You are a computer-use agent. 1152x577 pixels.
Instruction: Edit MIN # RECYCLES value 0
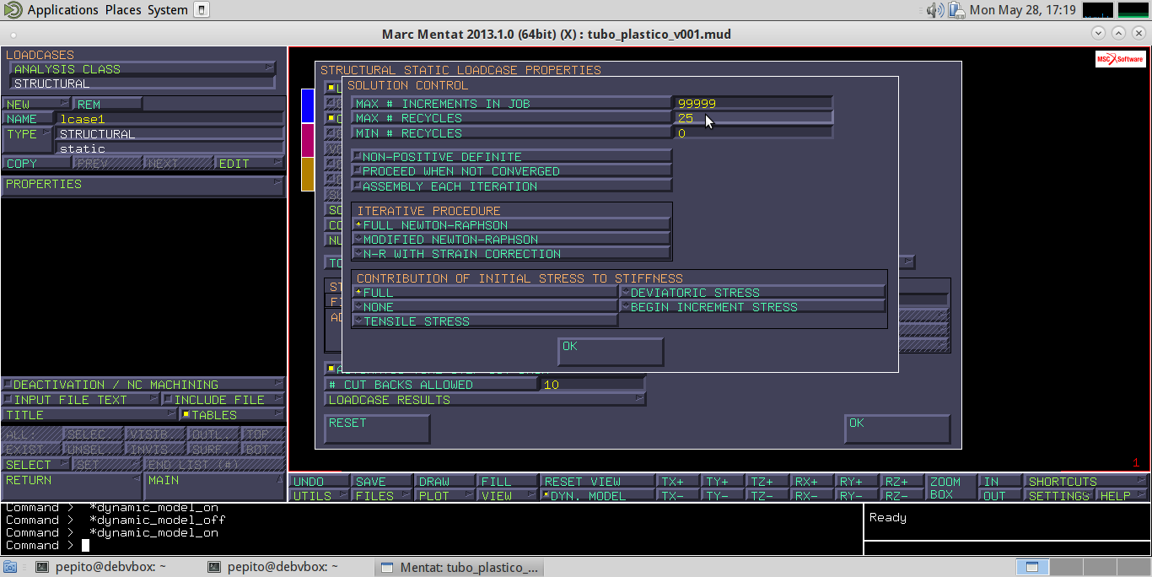pos(753,132)
